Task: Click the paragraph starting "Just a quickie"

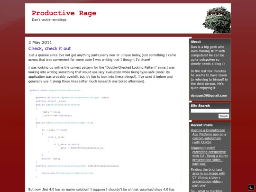Action: [102, 57]
